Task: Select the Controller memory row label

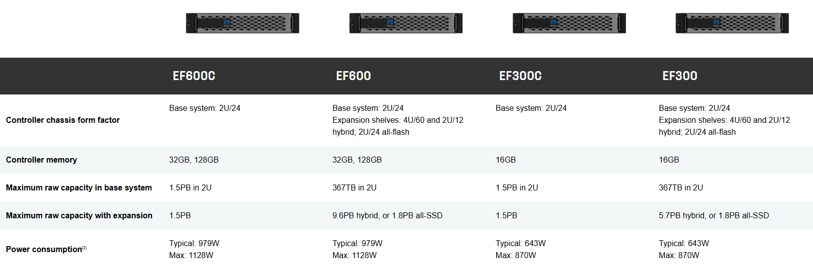Action: click(41, 160)
